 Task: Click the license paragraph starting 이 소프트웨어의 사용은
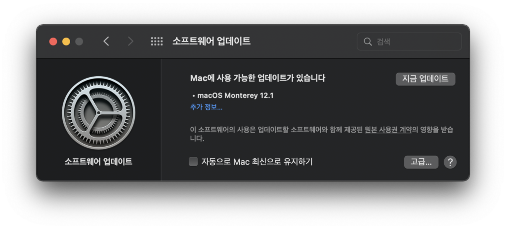coord(321,134)
